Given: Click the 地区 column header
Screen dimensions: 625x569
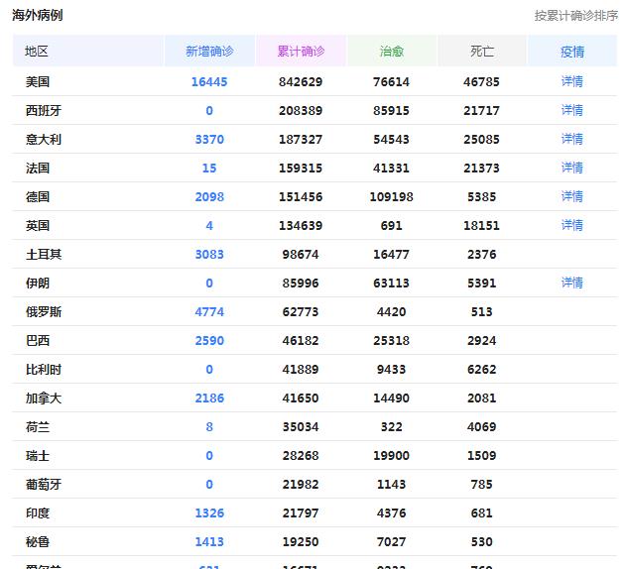Looking at the screenshot, I should pyautogui.click(x=38, y=52).
